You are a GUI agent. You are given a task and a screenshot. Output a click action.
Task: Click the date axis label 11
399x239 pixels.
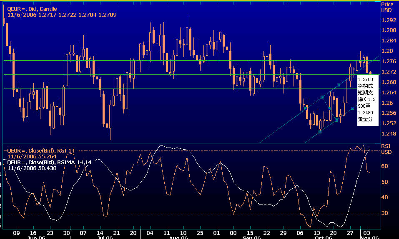point(166,233)
